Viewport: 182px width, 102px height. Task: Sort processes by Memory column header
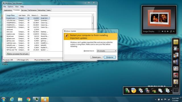tap(35, 15)
